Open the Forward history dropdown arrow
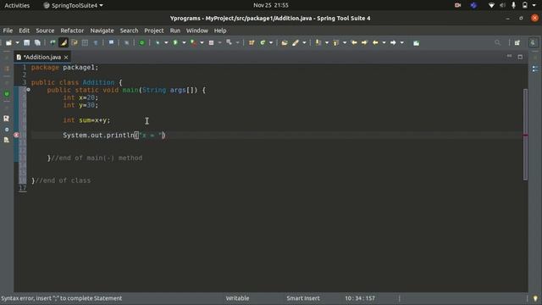The height and width of the screenshot is (305, 542). coord(401,42)
